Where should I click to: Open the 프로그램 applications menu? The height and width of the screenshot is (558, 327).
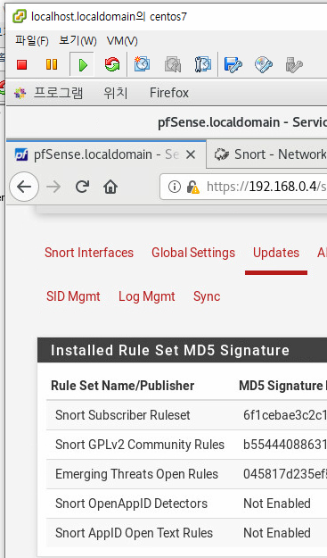point(58,93)
